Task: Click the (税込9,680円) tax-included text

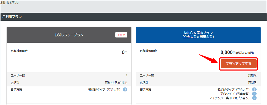Action: (245, 53)
